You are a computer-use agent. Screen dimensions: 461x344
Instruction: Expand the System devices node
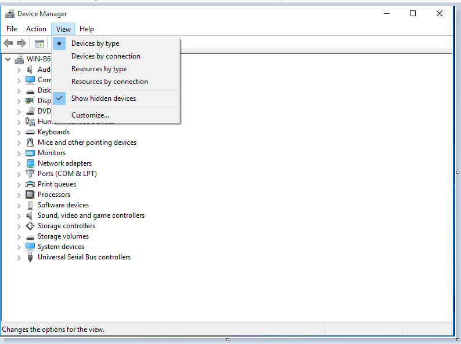pos(19,247)
